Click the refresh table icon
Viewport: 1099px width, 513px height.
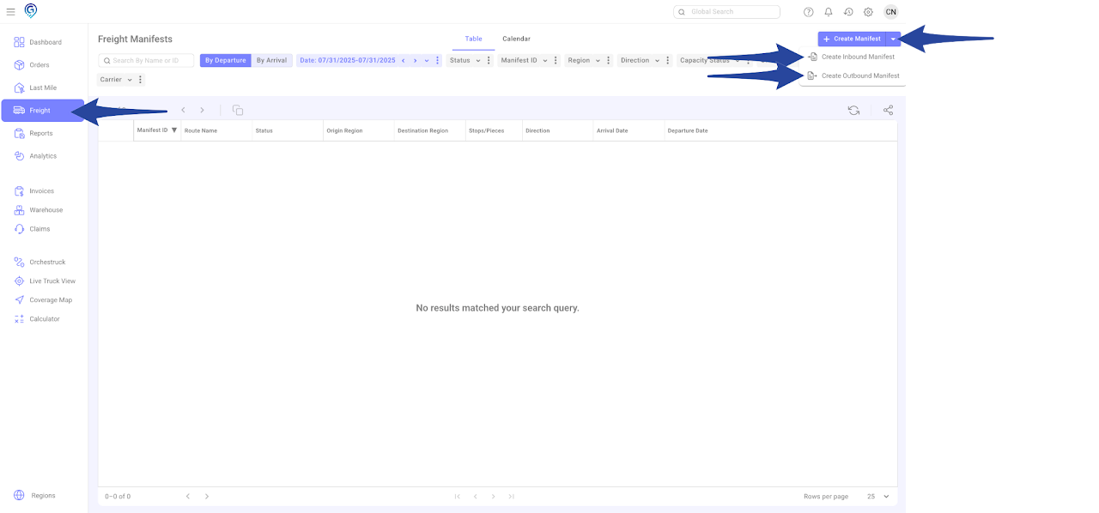pyautogui.click(x=853, y=111)
